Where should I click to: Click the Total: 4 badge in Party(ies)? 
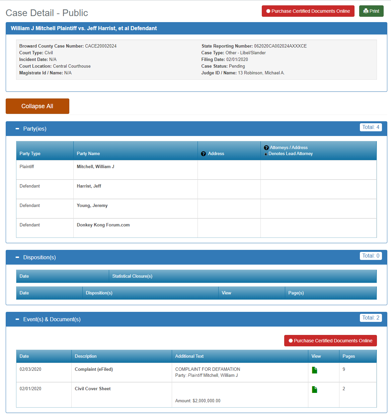[x=371, y=127]
